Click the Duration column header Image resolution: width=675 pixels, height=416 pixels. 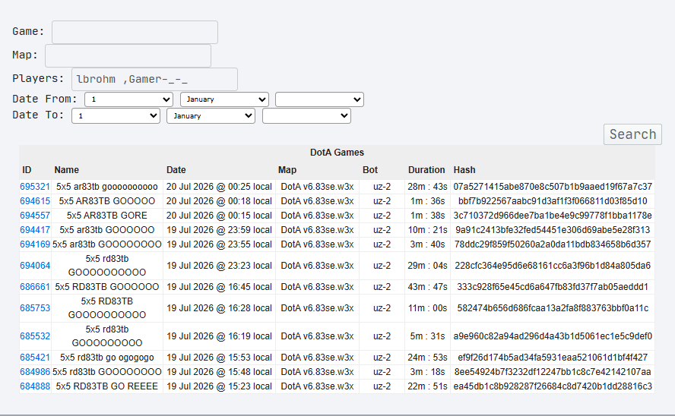[426, 170]
